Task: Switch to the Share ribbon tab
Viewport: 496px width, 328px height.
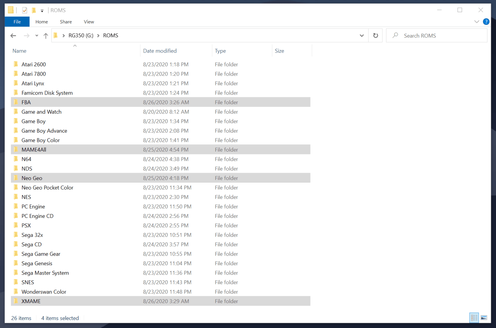Action: click(x=66, y=22)
